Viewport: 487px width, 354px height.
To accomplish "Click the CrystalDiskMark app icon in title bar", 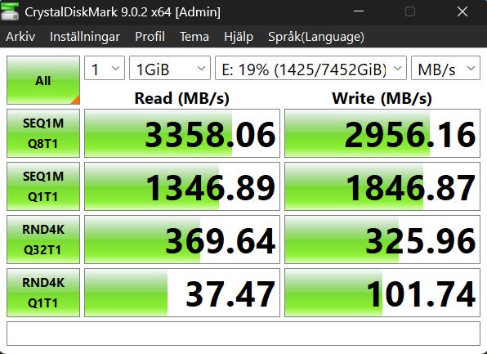I will click(10, 11).
